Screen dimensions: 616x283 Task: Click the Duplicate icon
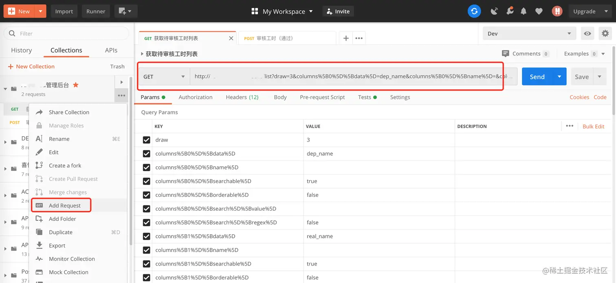click(40, 232)
